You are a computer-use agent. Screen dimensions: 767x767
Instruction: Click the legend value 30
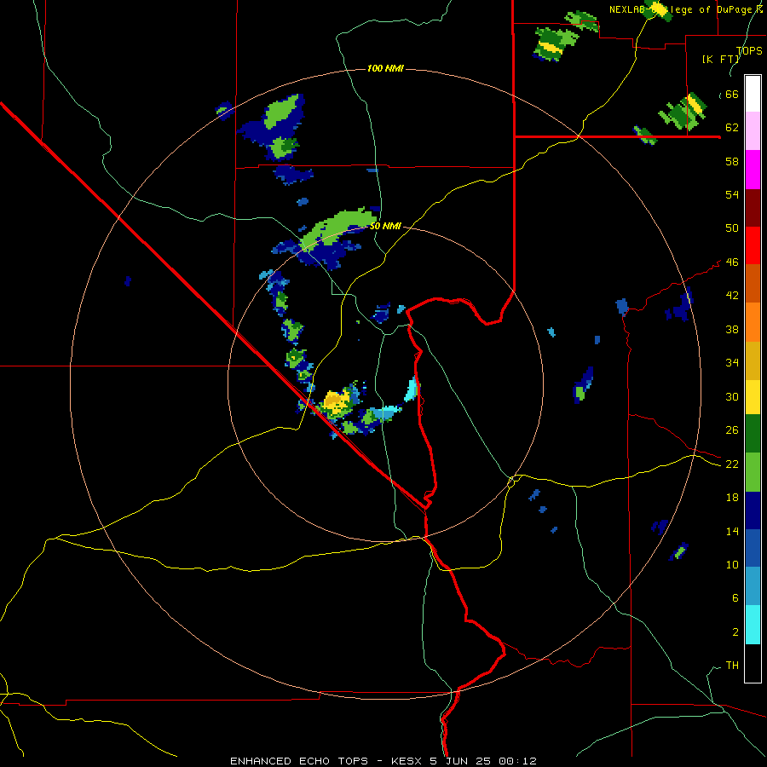[x=732, y=396]
